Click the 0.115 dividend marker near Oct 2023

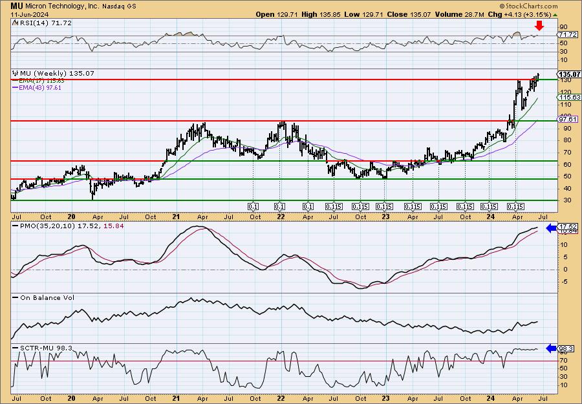[465, 207]
